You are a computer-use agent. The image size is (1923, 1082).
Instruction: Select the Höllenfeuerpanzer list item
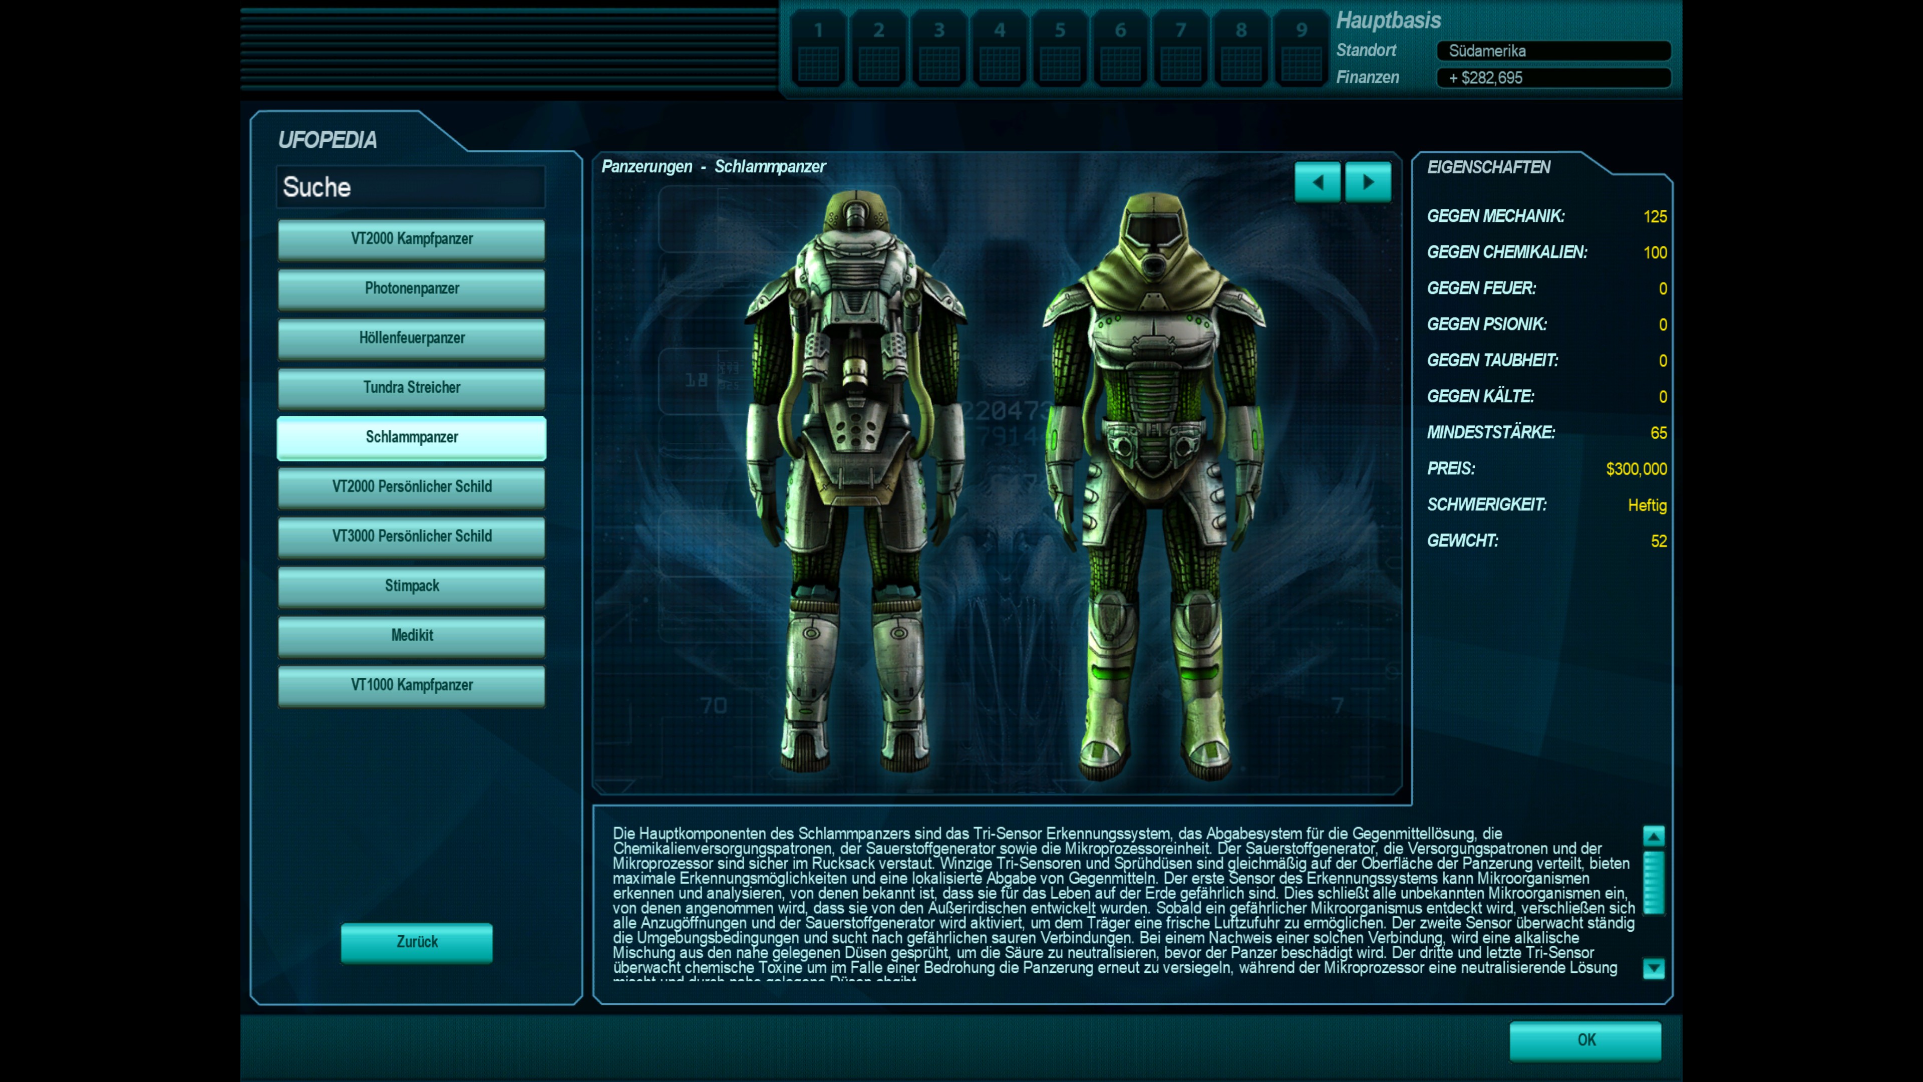pos(411,338)
